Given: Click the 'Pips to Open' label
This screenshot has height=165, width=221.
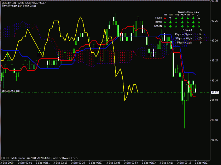Looking at the screenshot, I should click(x=184, y=34).
